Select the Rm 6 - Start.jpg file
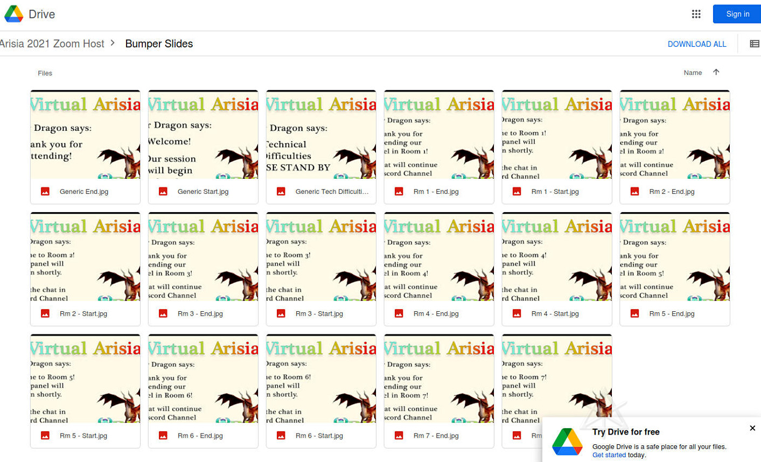The height and width of the screenshot is (462, 761). coord(319,436)
